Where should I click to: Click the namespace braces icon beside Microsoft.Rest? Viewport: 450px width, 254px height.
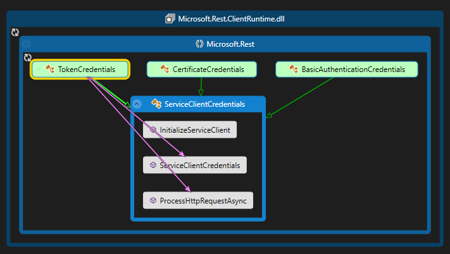(x=199, y=44)
